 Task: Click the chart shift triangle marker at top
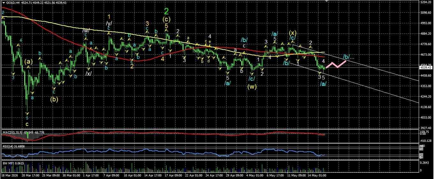(x=326, y=1)
